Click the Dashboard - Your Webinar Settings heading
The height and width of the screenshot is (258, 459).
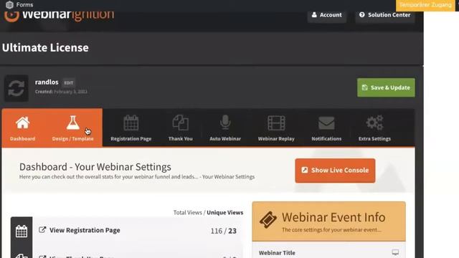point(95,167)
